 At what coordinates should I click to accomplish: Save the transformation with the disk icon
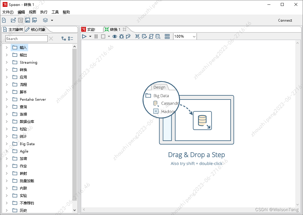tap(28, 20)
